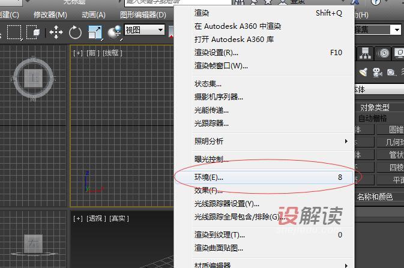Image resolution: width=404 pixels, height=268 pixels.
Task: Toggle the Window/Crossing selection icon
Action: (x=33, y=32)
